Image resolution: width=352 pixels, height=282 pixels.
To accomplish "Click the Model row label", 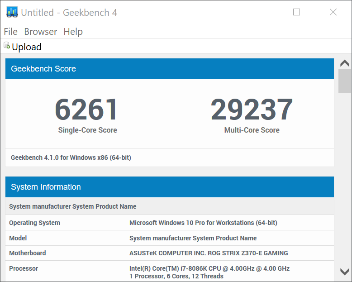I will point(18,238).
